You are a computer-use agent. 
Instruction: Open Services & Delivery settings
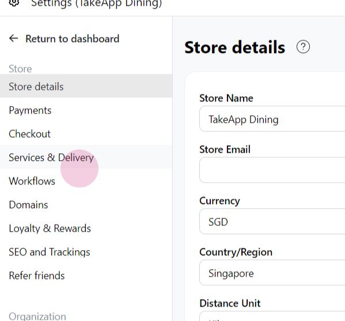pyautogui.click(x=86, y=157)
